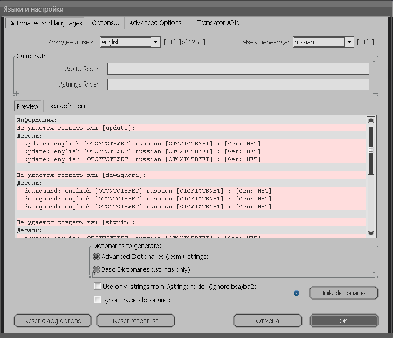Screen dimensions: 393x338
Task: Open the source language english dropdown
Action: (156, 42)
